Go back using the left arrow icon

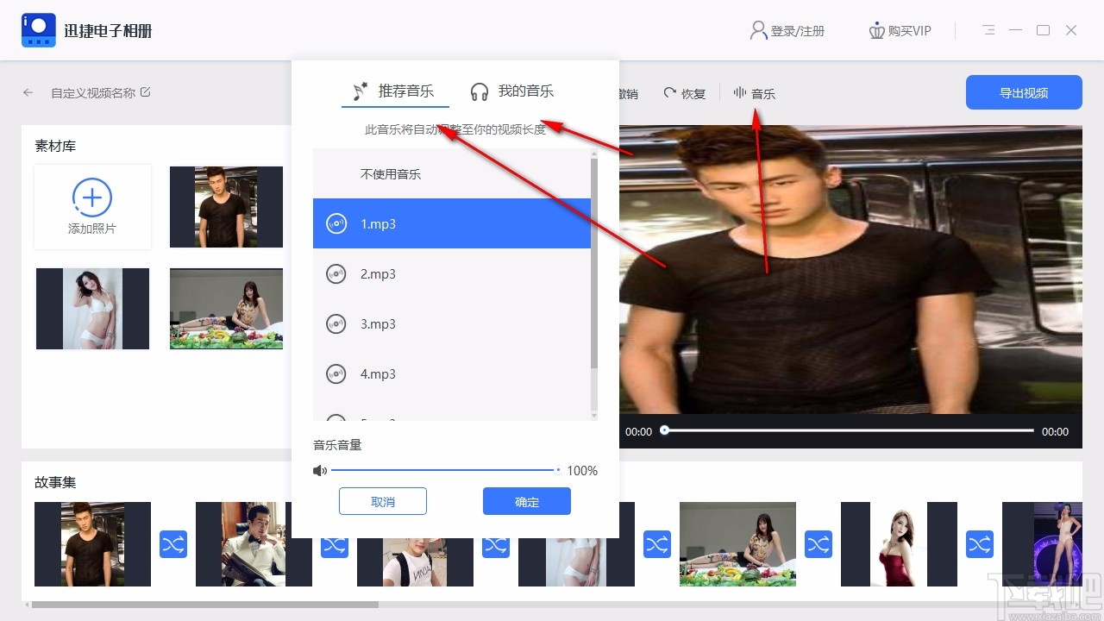click(28, 92)
